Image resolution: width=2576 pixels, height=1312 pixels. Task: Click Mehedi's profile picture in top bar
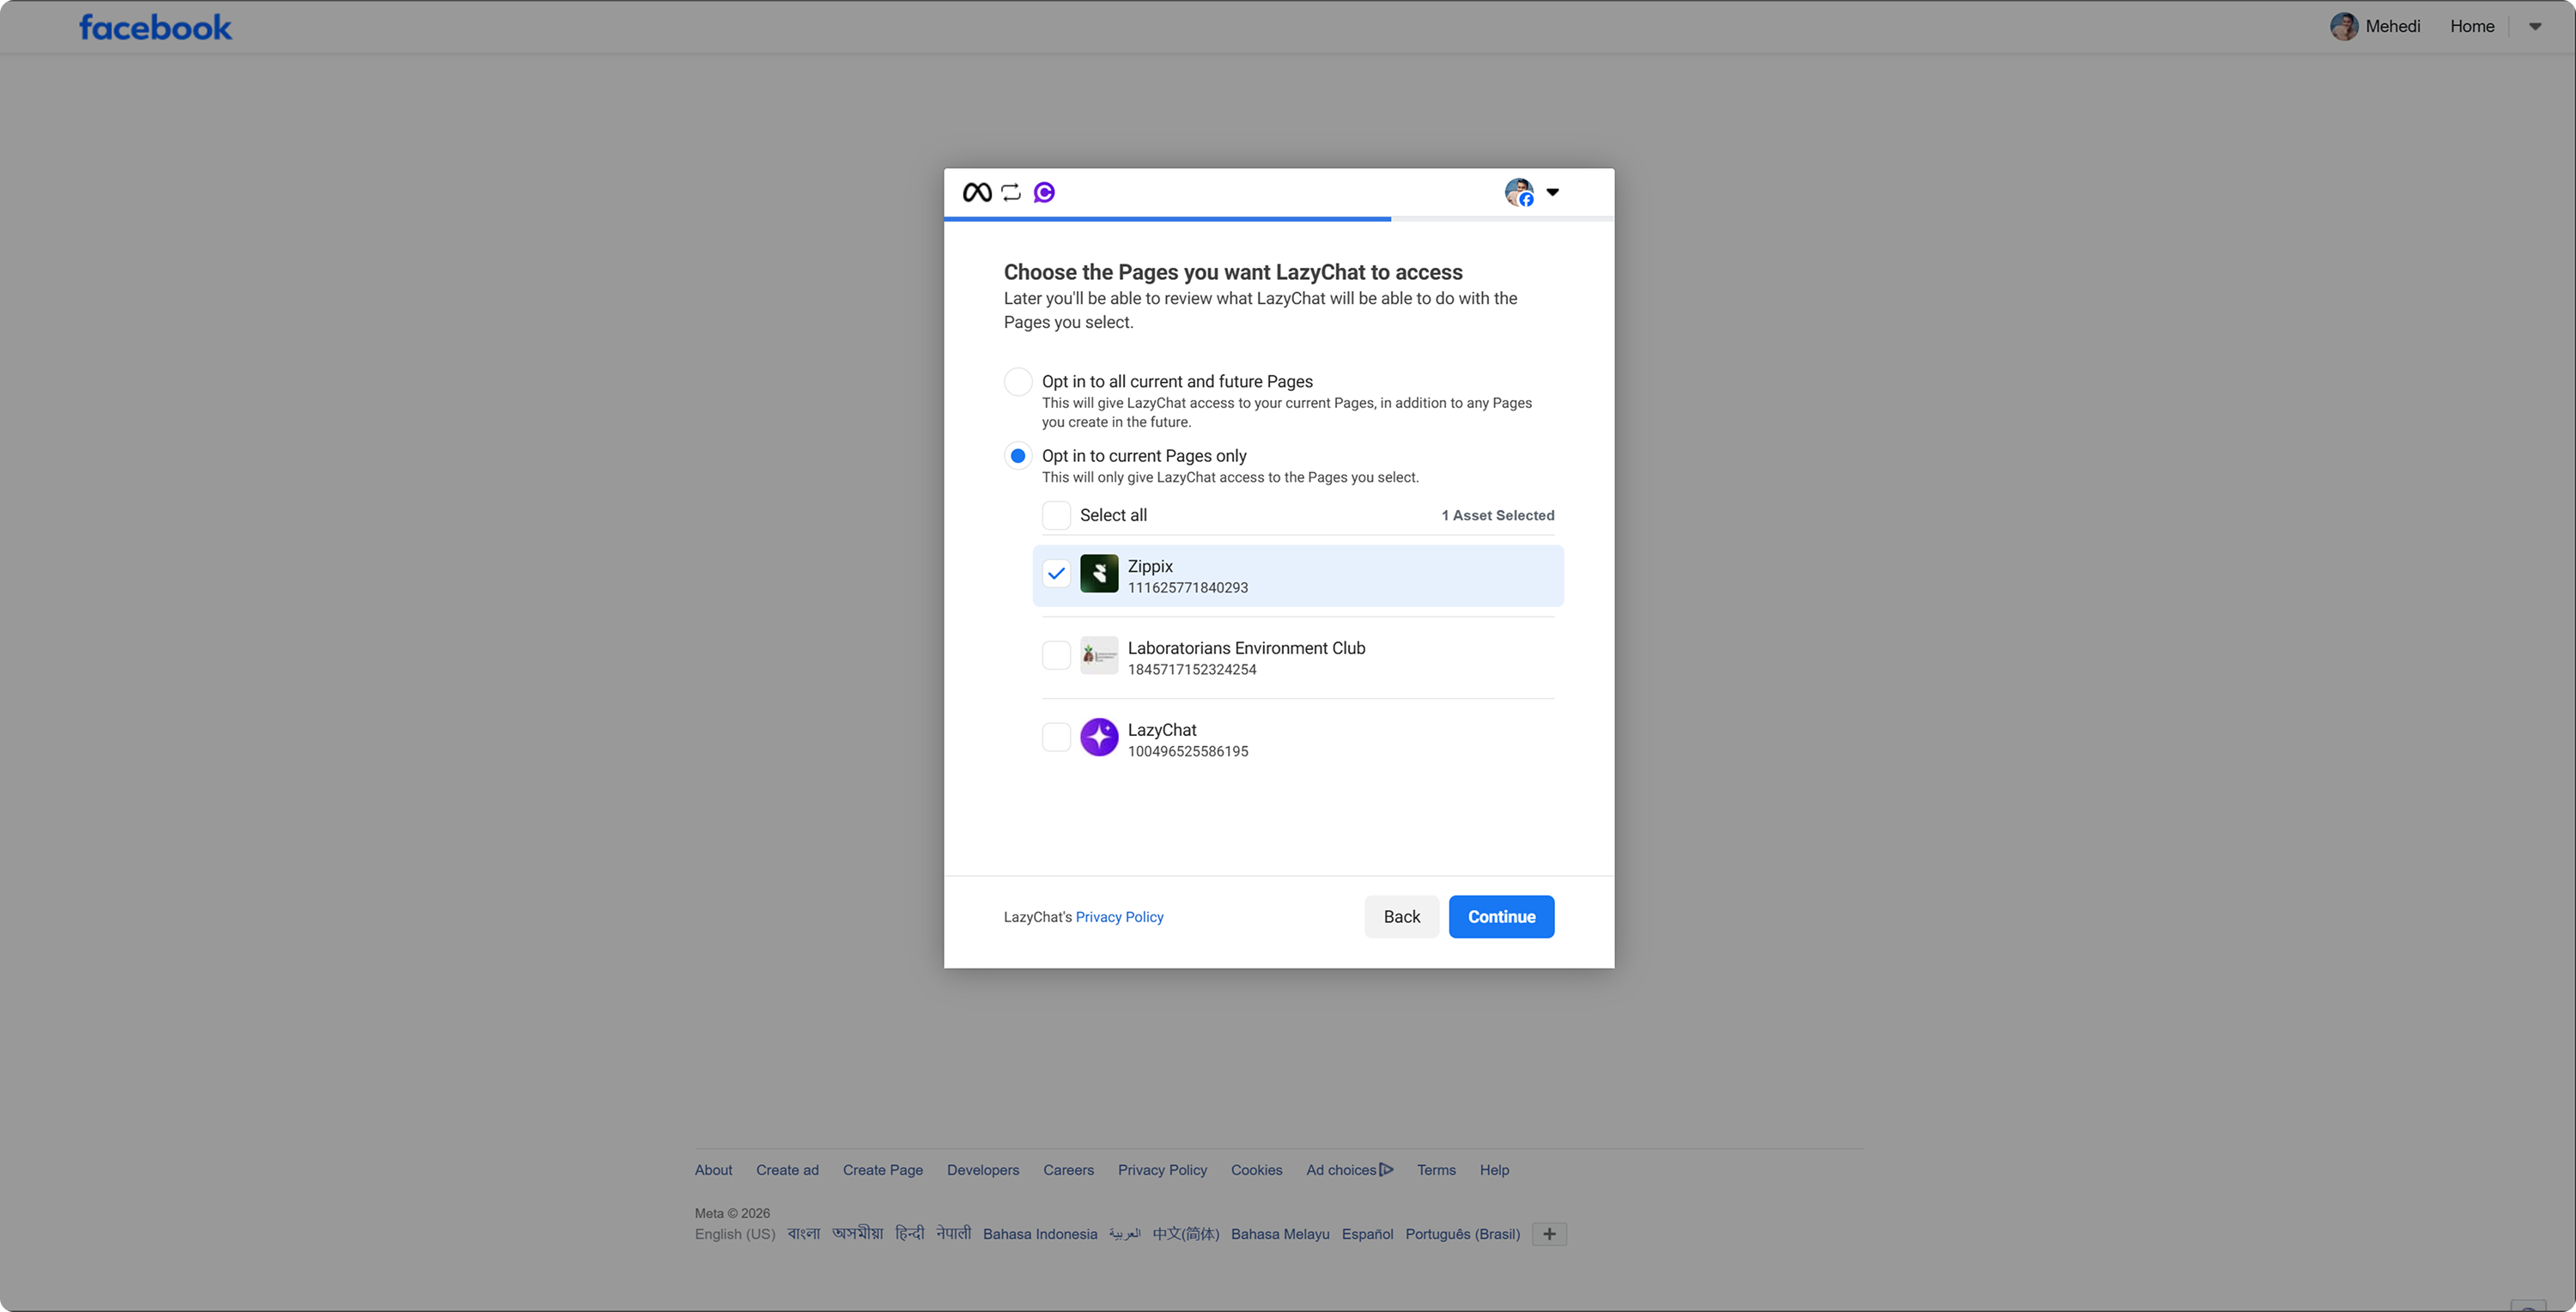pos(2343,27)
